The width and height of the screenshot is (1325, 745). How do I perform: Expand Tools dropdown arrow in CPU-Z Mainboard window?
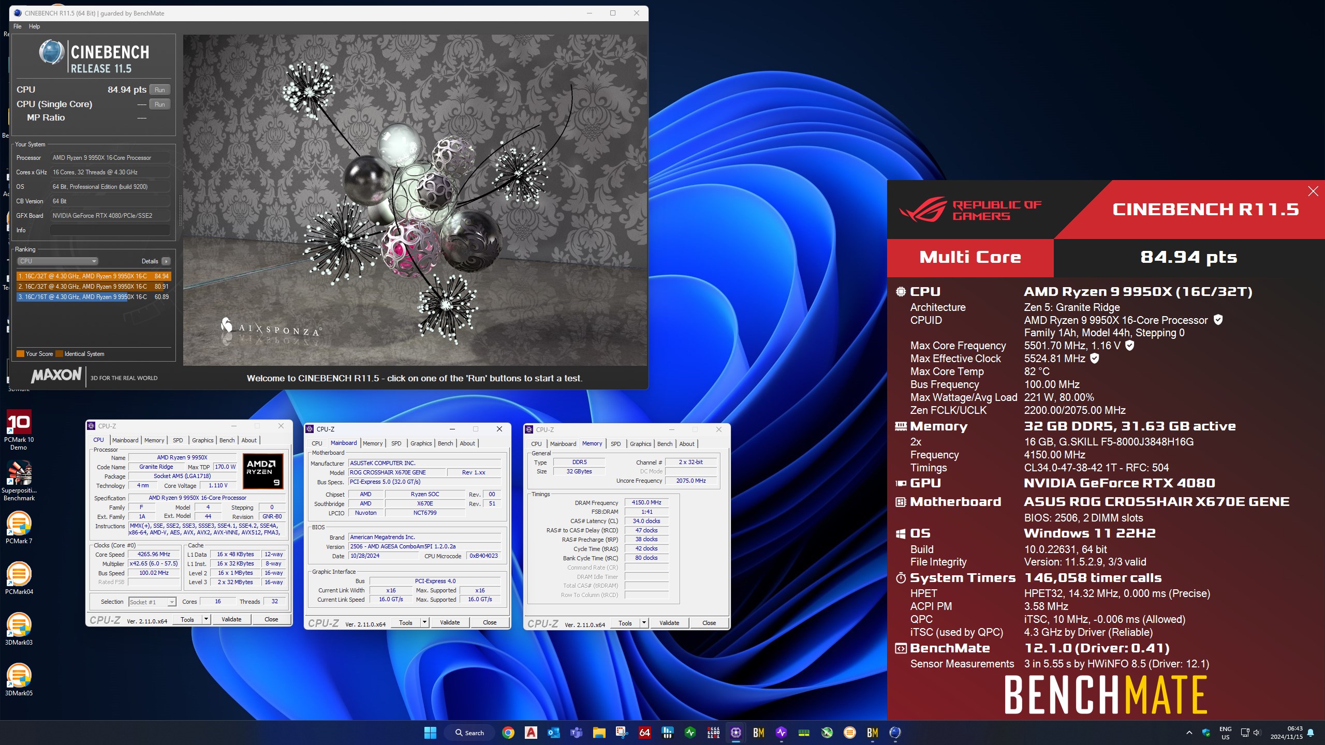424,622
